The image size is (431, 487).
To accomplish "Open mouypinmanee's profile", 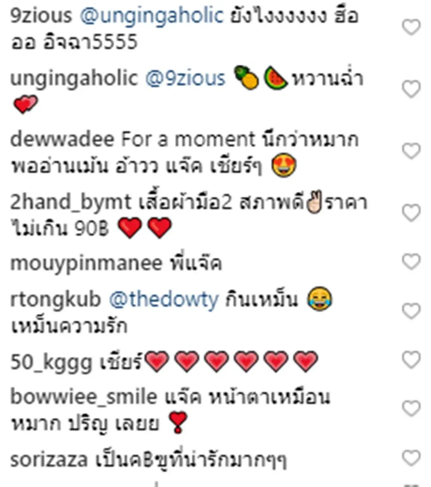I will (x=86, y=264).
